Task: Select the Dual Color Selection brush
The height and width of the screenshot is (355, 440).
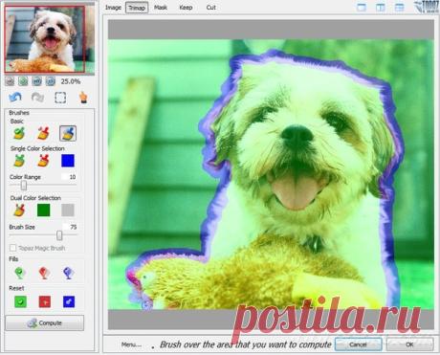Action: click(19, 210)
